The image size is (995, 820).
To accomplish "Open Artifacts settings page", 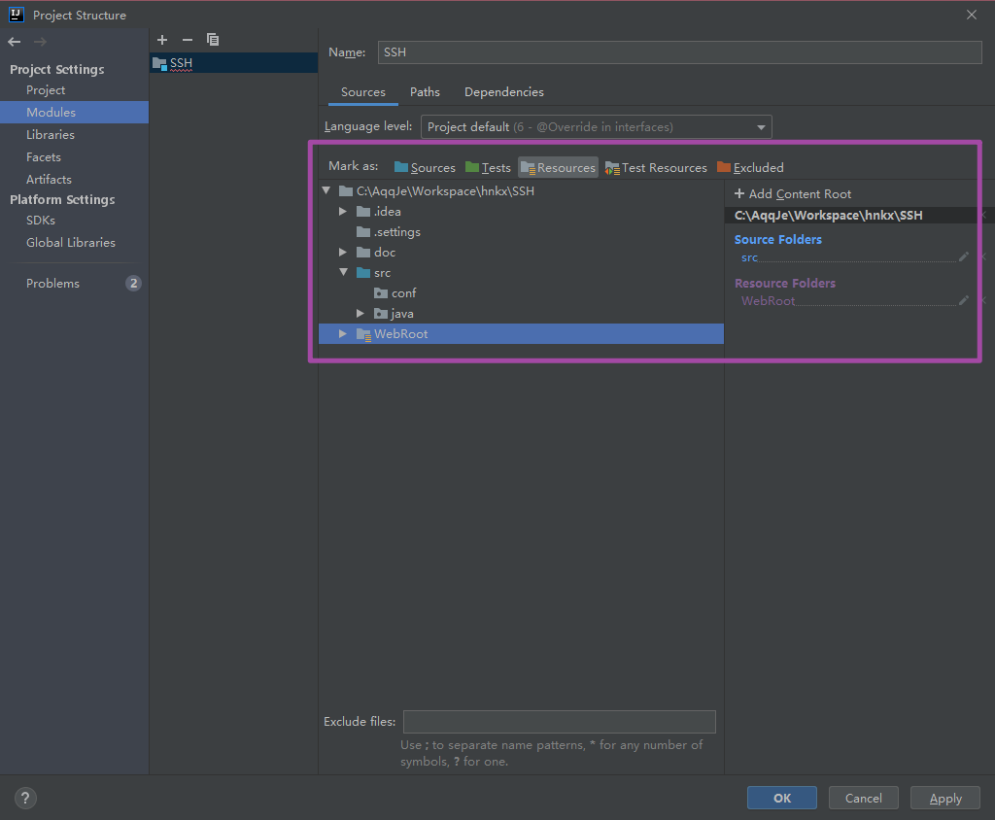I will (49, 179).
